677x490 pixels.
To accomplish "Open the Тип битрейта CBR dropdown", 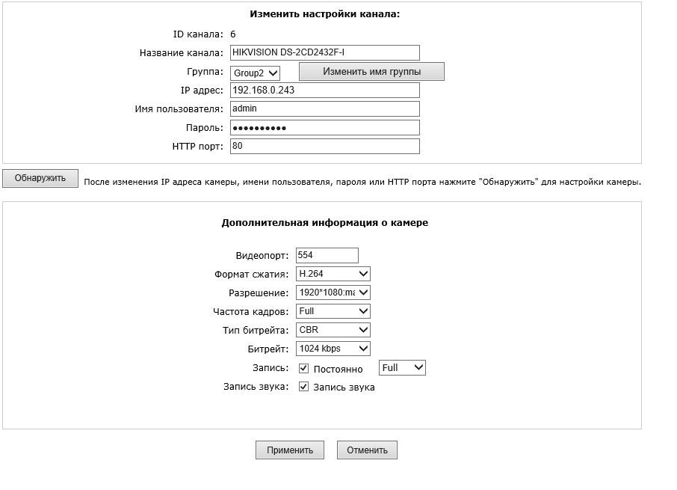I will (x=333, y=330).
